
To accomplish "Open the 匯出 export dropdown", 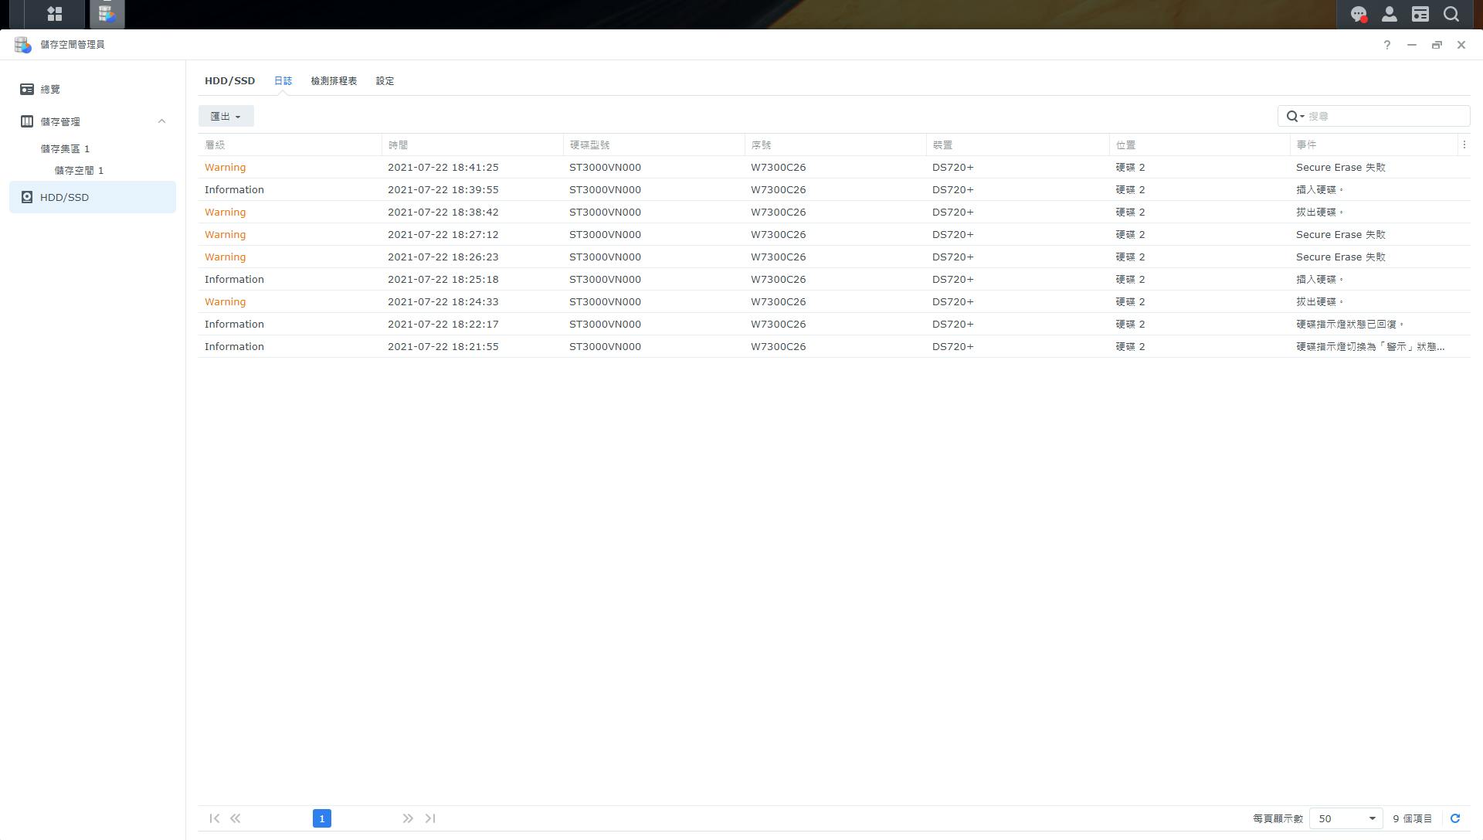I will tap(226, 117).
